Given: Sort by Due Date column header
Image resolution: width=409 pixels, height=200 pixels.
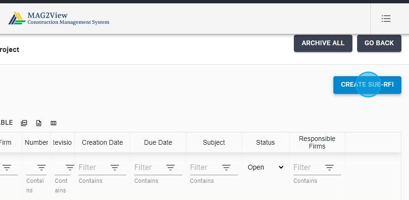Looking at the screenshot, I should (158, 142).
